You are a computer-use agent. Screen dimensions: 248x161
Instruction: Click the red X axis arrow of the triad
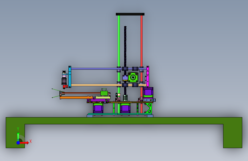[x=25, y=143]
